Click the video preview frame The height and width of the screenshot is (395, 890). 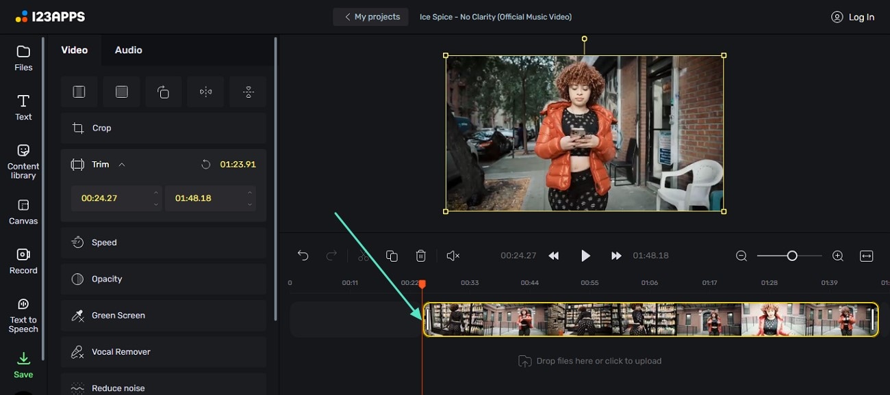pyautogui.click(x=585, y=133)
